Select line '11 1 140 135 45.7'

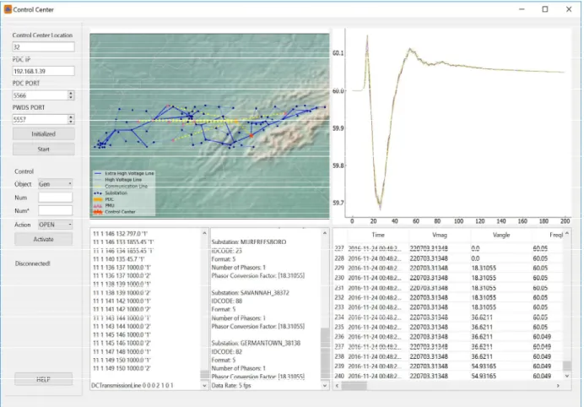click(119, 259)
